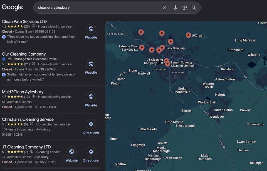Viewport: 267px width, 171px height.
Task: Go to the Google homepage logo
Action: tap(12, 7)
